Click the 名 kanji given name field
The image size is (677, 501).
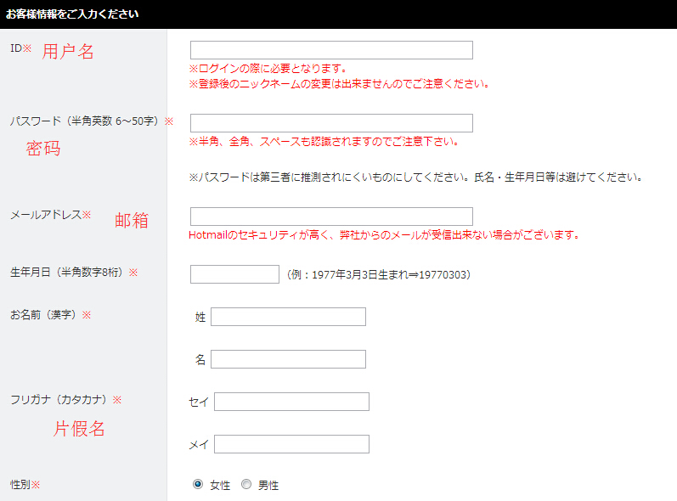pos(288,359)
